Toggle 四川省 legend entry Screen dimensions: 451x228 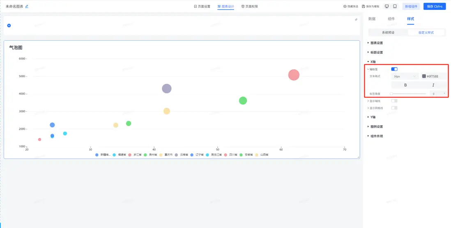tap(231, 155)
